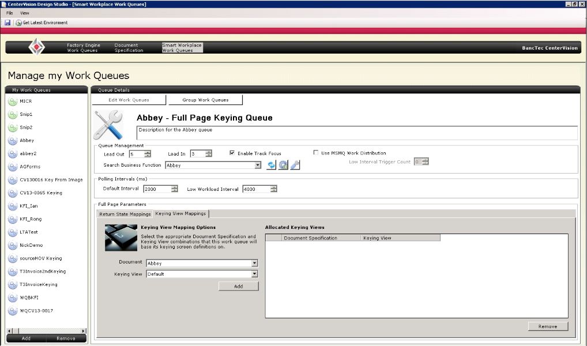587x346 pixels.
Task: Click the keyboard image in Keying View Mapping Options
Action: [121, 238]
